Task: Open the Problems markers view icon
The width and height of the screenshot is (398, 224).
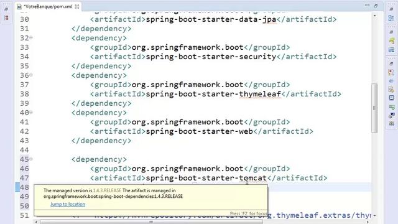Action: 391,72
